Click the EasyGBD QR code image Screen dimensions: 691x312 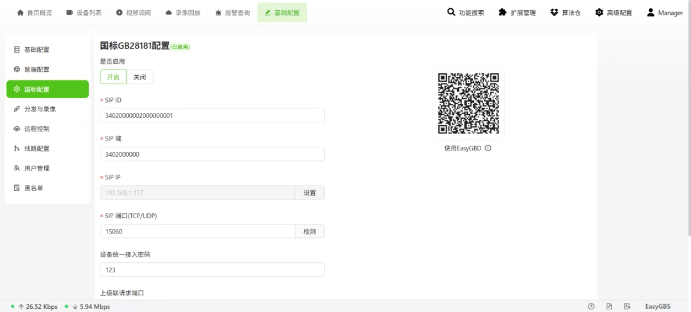468,103
